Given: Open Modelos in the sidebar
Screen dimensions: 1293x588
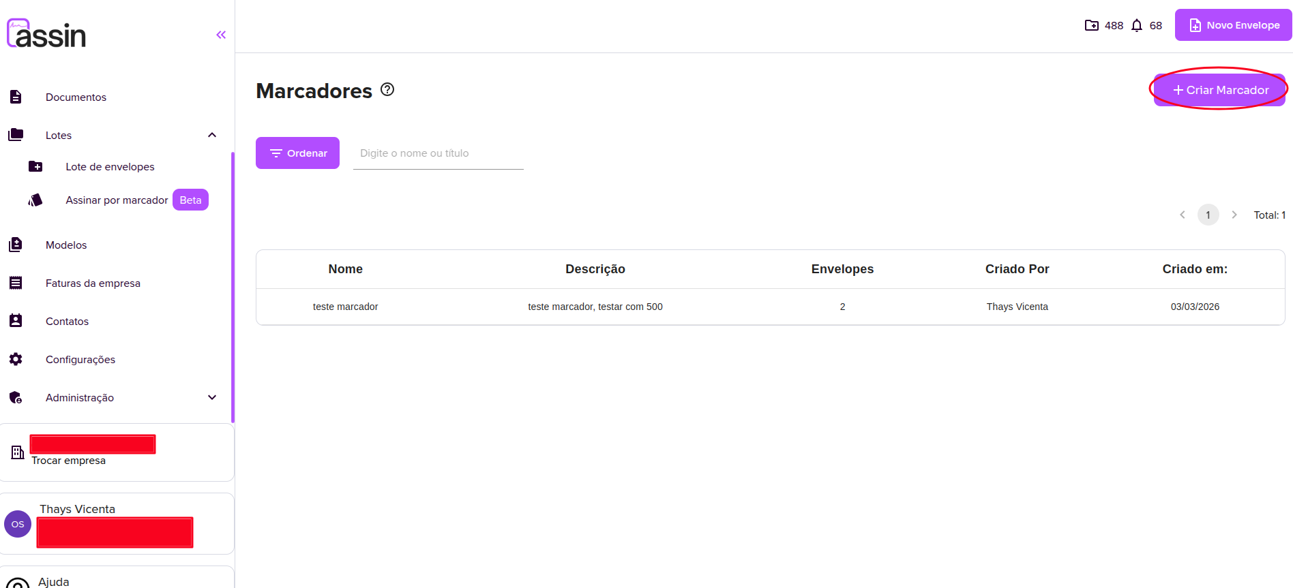Looking at the screenshot, I should click(x=66, y=245).
